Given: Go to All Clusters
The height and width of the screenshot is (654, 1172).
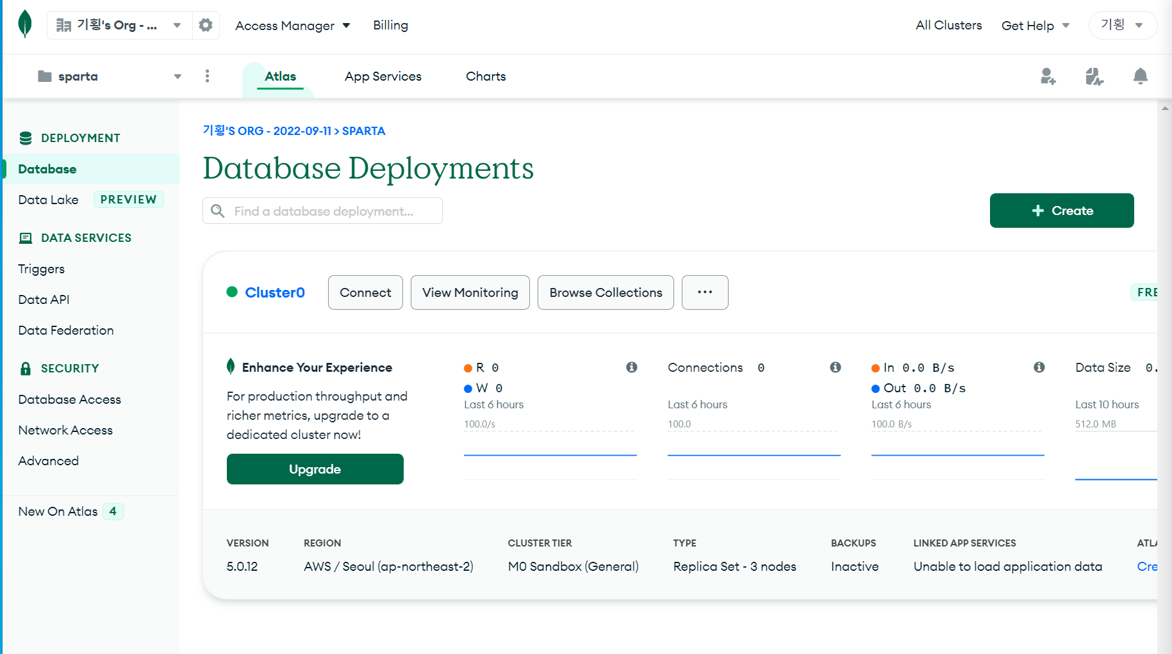Looking at the screenshot, I should click(x=949, y=25).
